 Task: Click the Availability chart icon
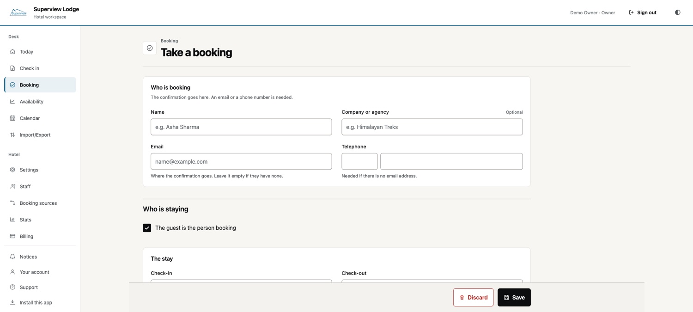pyautogui.click(x=12, y=102)
